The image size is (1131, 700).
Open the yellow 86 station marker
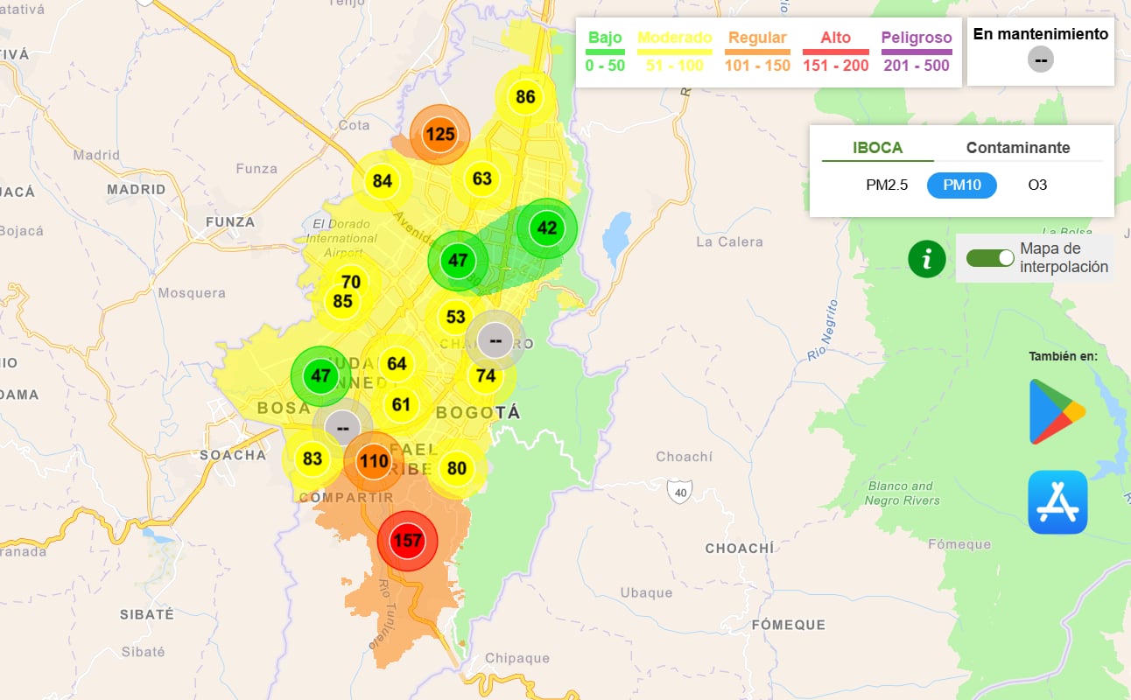pyautogui.click(x=523, y=97)
